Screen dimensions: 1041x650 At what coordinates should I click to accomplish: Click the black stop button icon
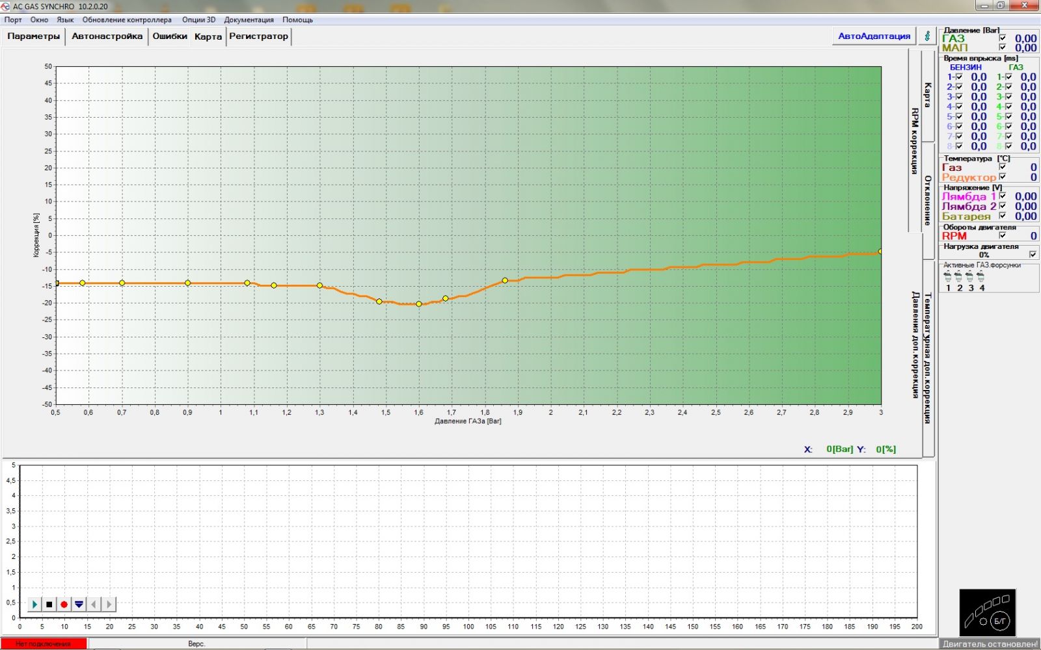point(49,604)
